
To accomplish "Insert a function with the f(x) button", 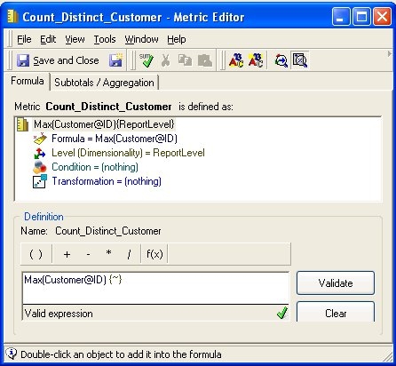I will [x=154, y=254].
